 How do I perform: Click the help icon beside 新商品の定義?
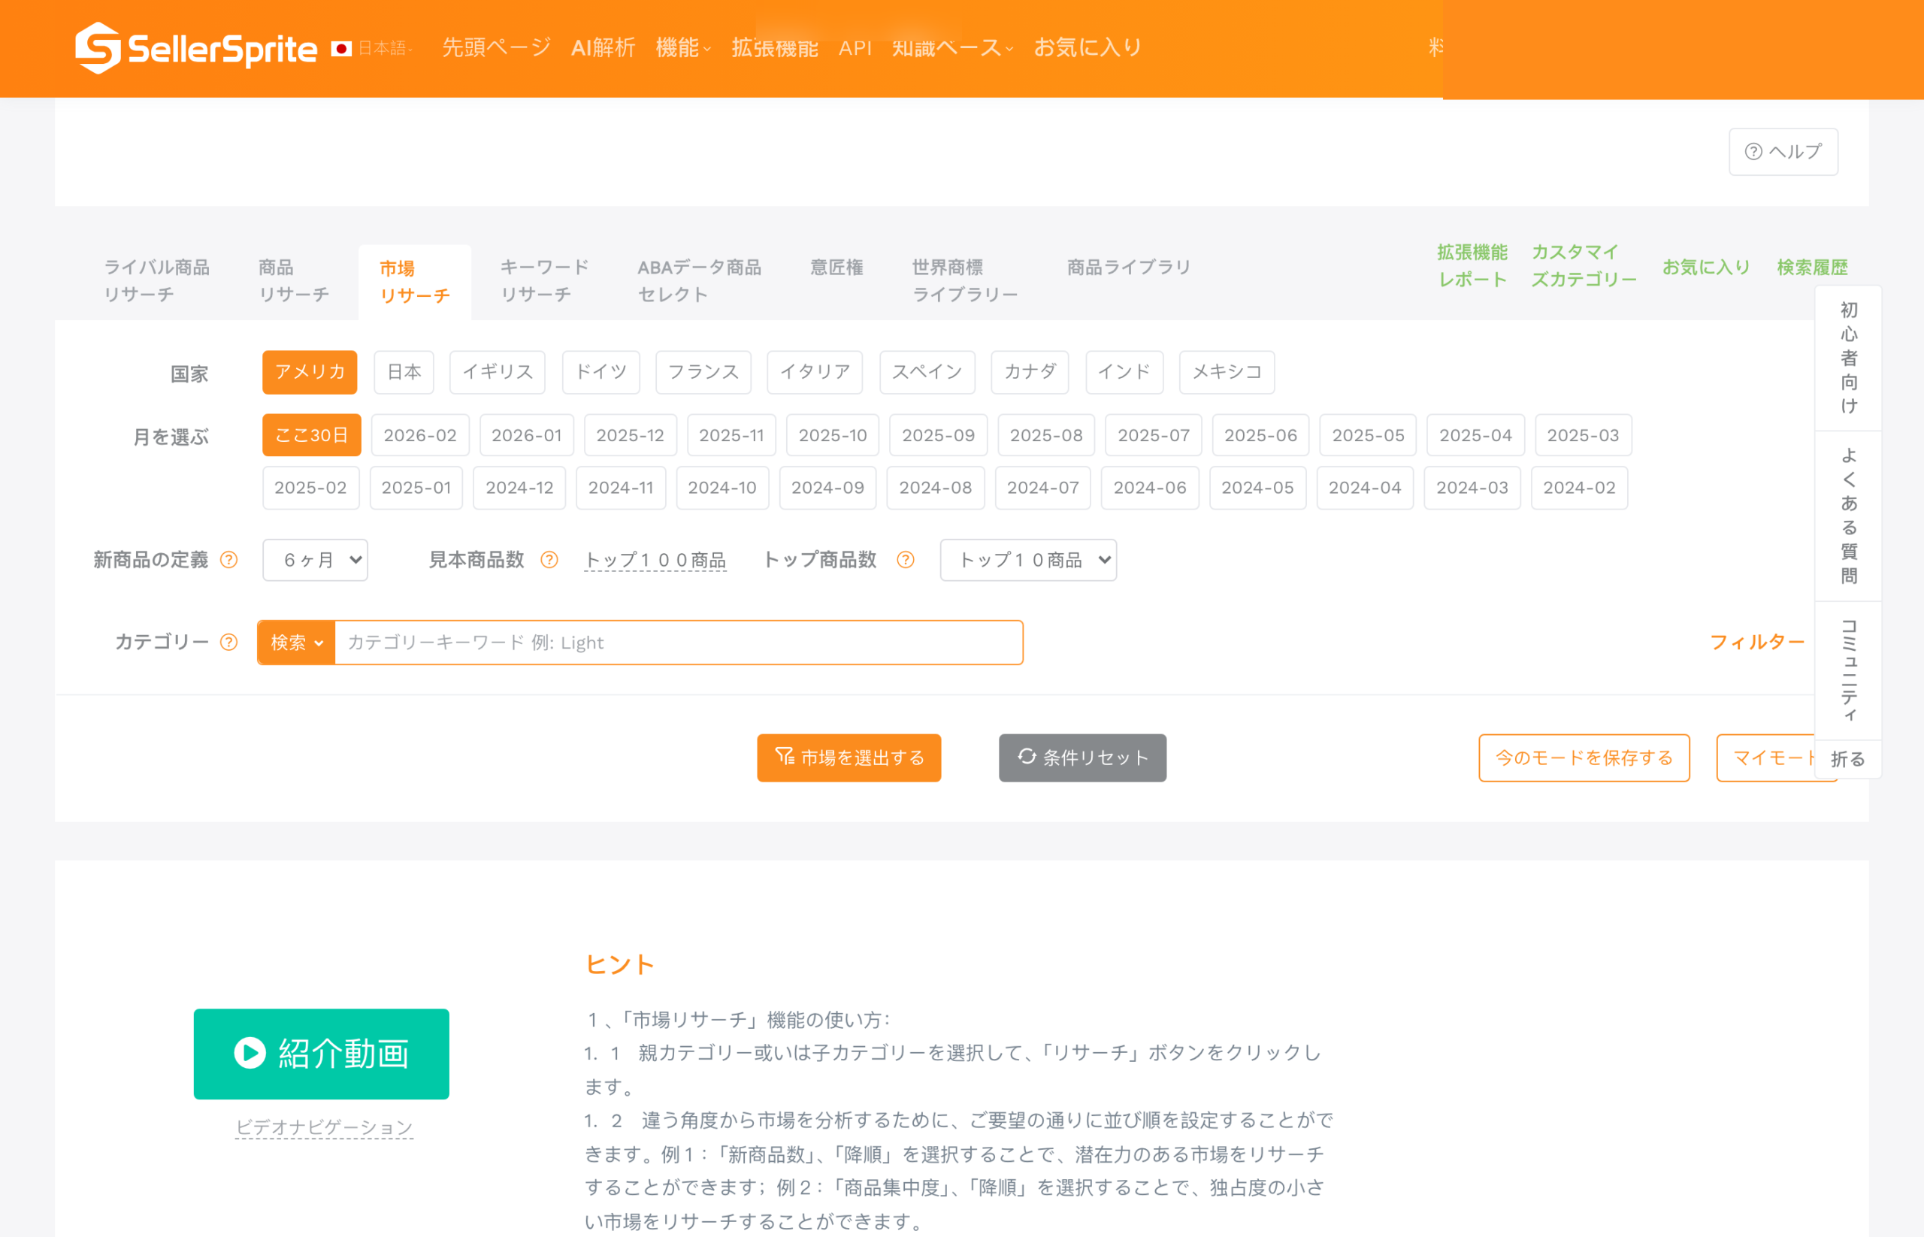(229, 560)
